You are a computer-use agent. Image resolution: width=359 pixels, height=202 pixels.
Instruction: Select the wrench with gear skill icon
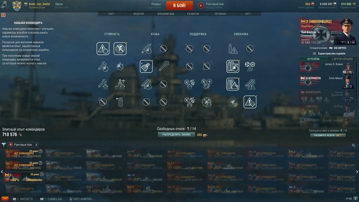point(103,66)
